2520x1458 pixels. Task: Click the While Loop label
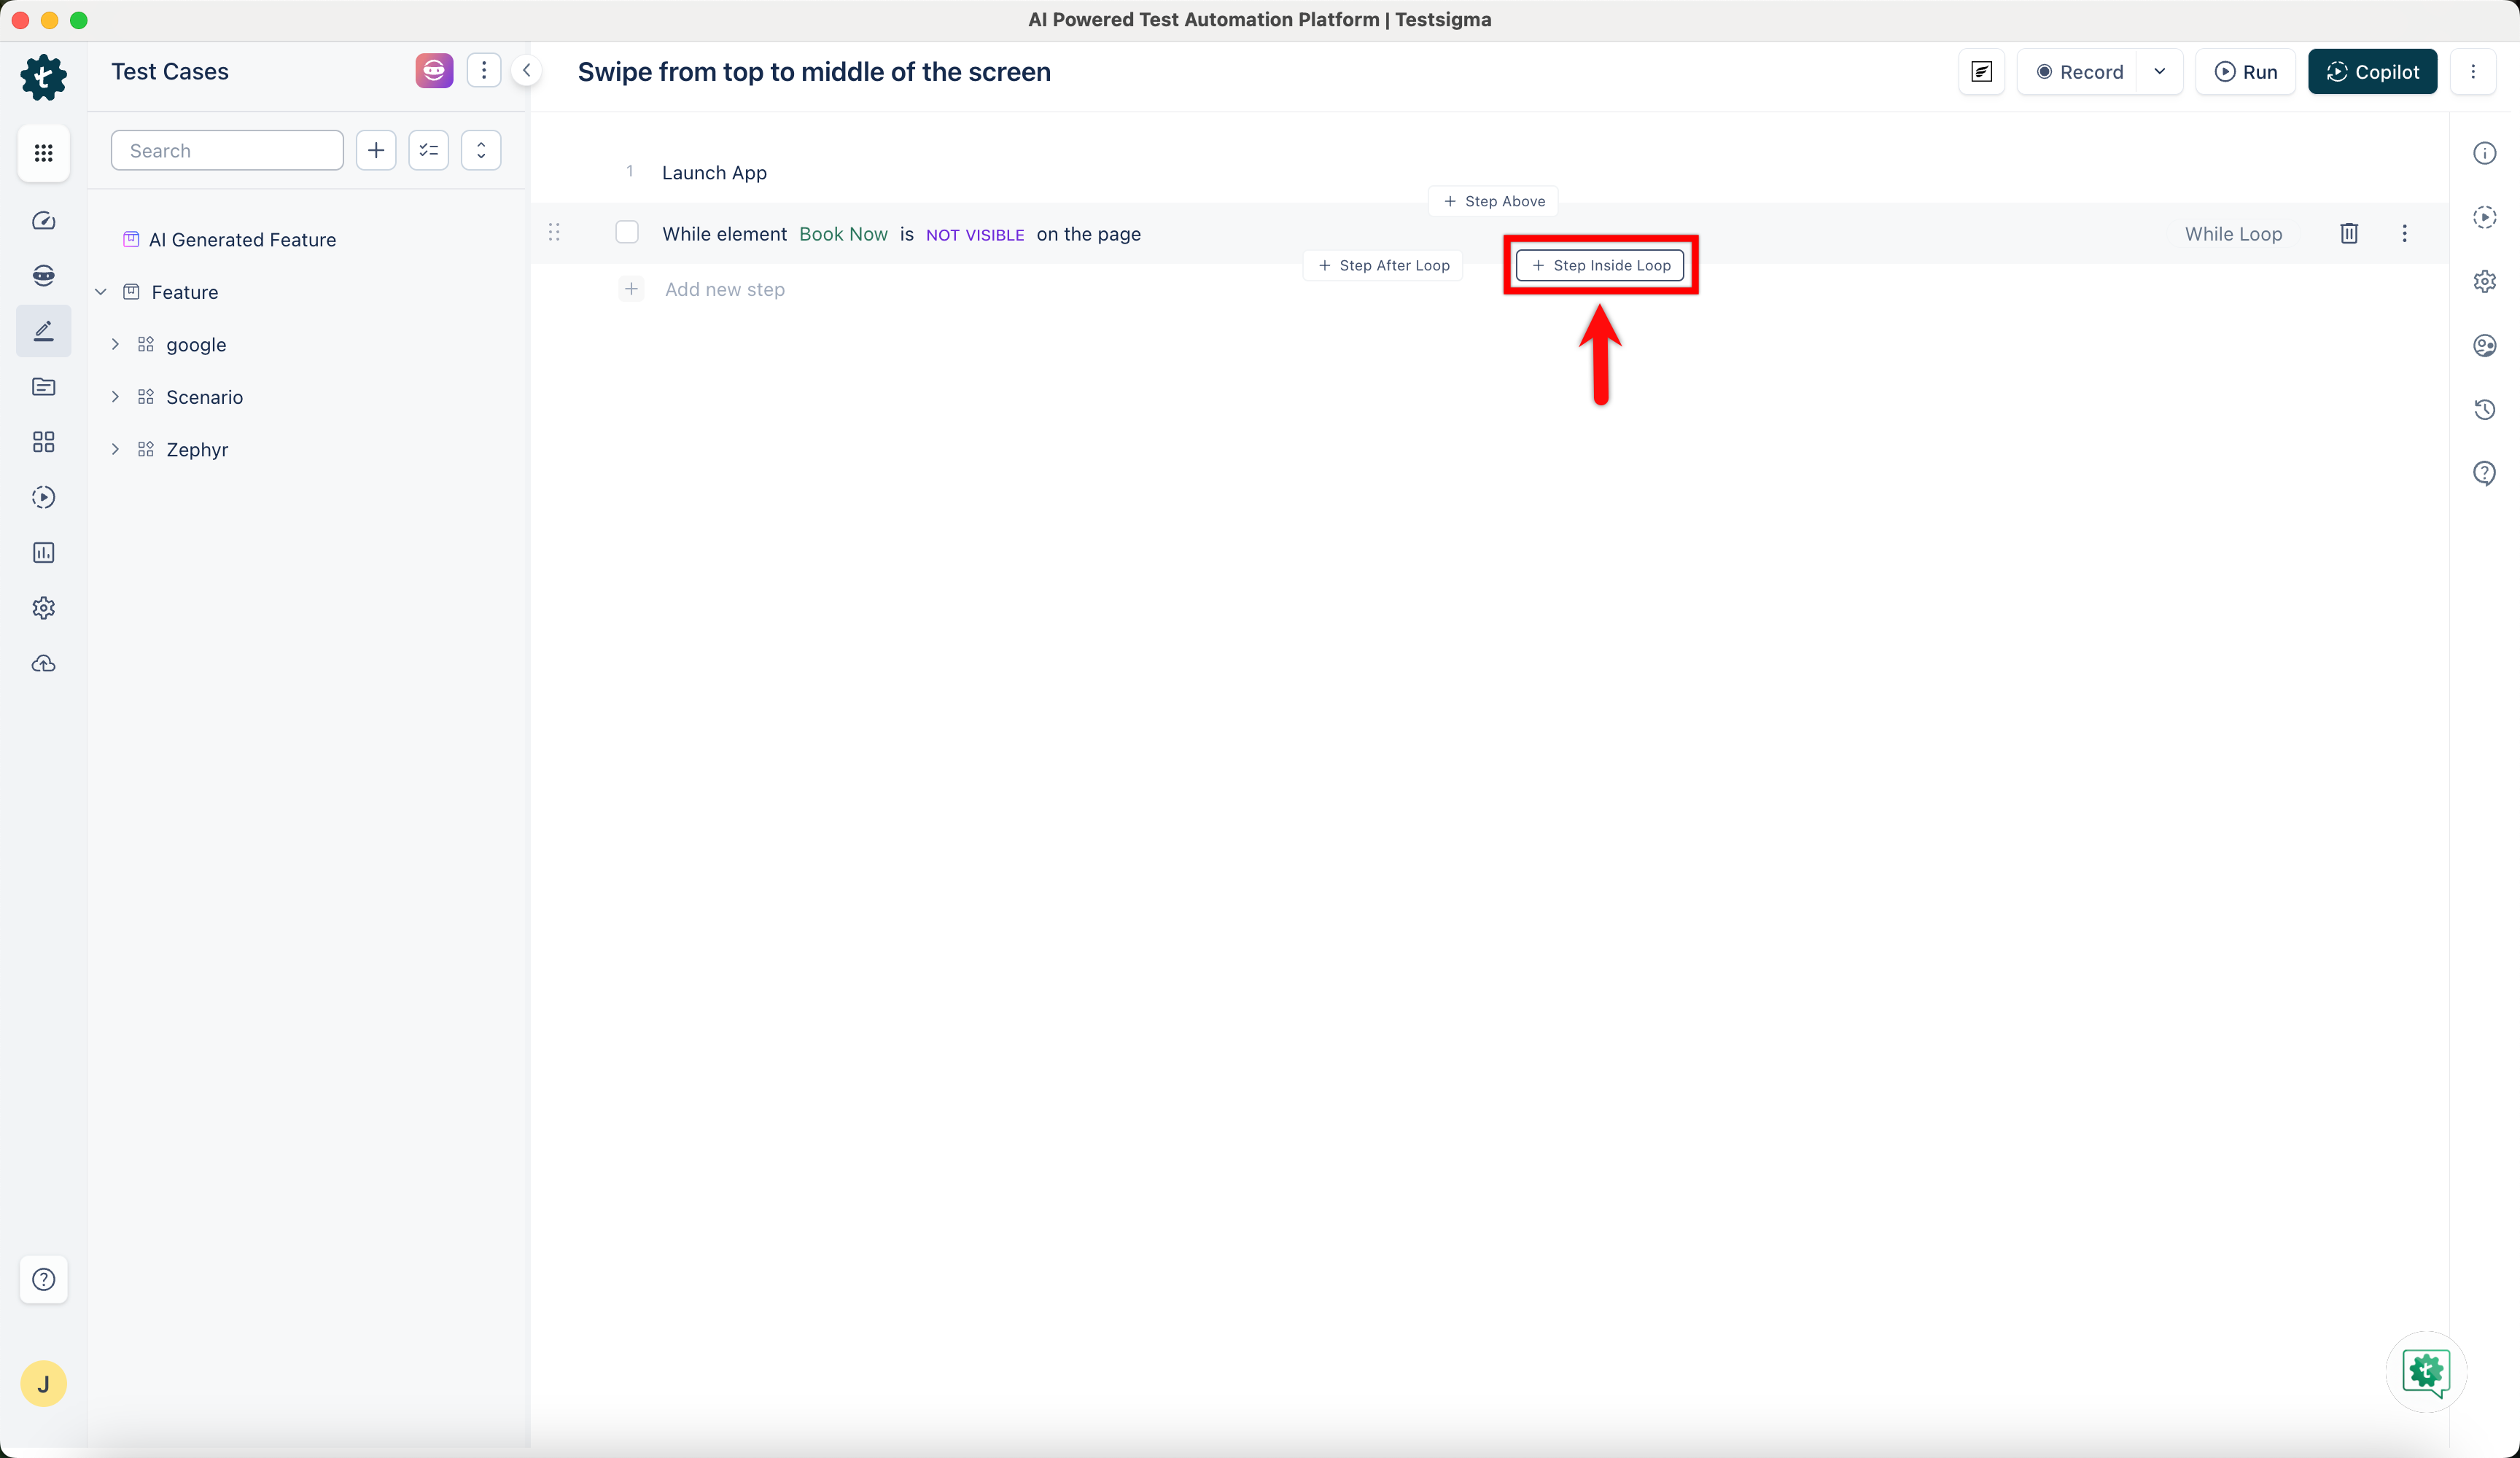(x=2233, y=234)
